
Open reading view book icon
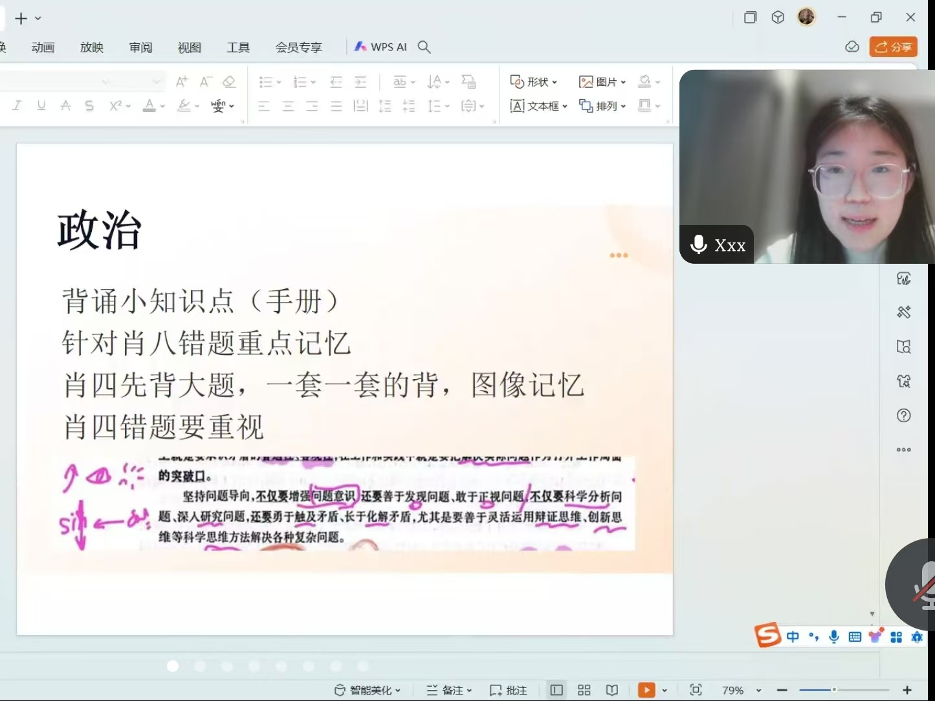tap(612, 690)
